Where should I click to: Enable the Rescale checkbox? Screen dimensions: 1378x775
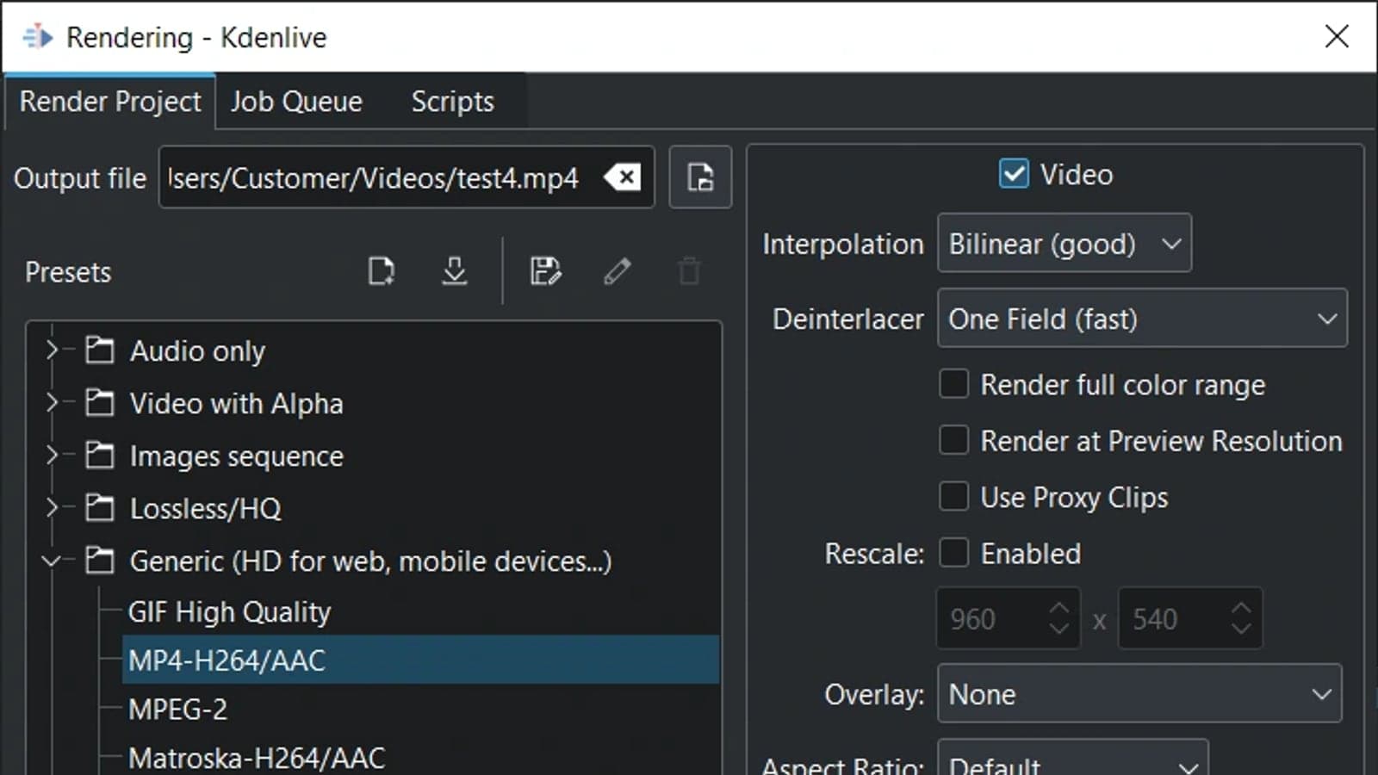953,553
